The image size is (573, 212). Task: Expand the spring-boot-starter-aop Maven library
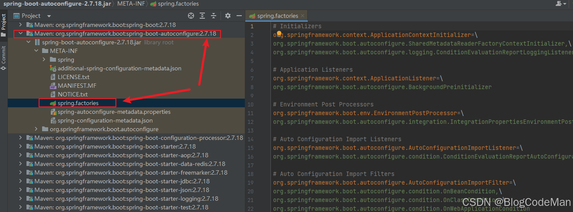20,155
